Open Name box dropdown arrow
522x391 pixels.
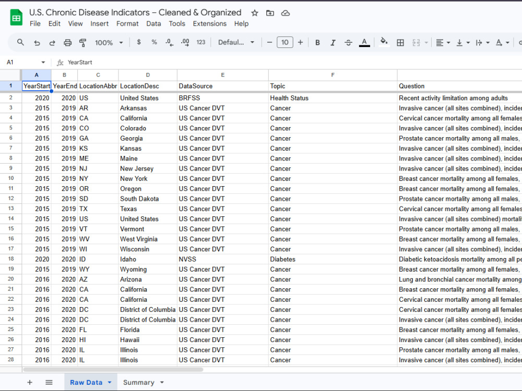43,62
